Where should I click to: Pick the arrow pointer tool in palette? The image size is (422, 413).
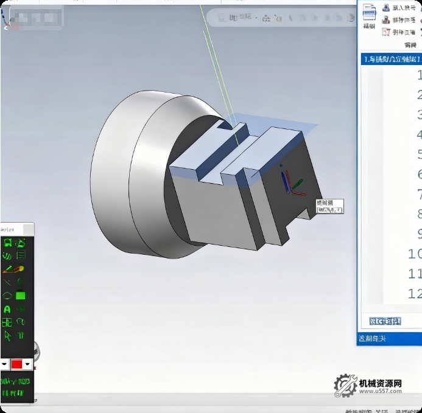point(7,335)
